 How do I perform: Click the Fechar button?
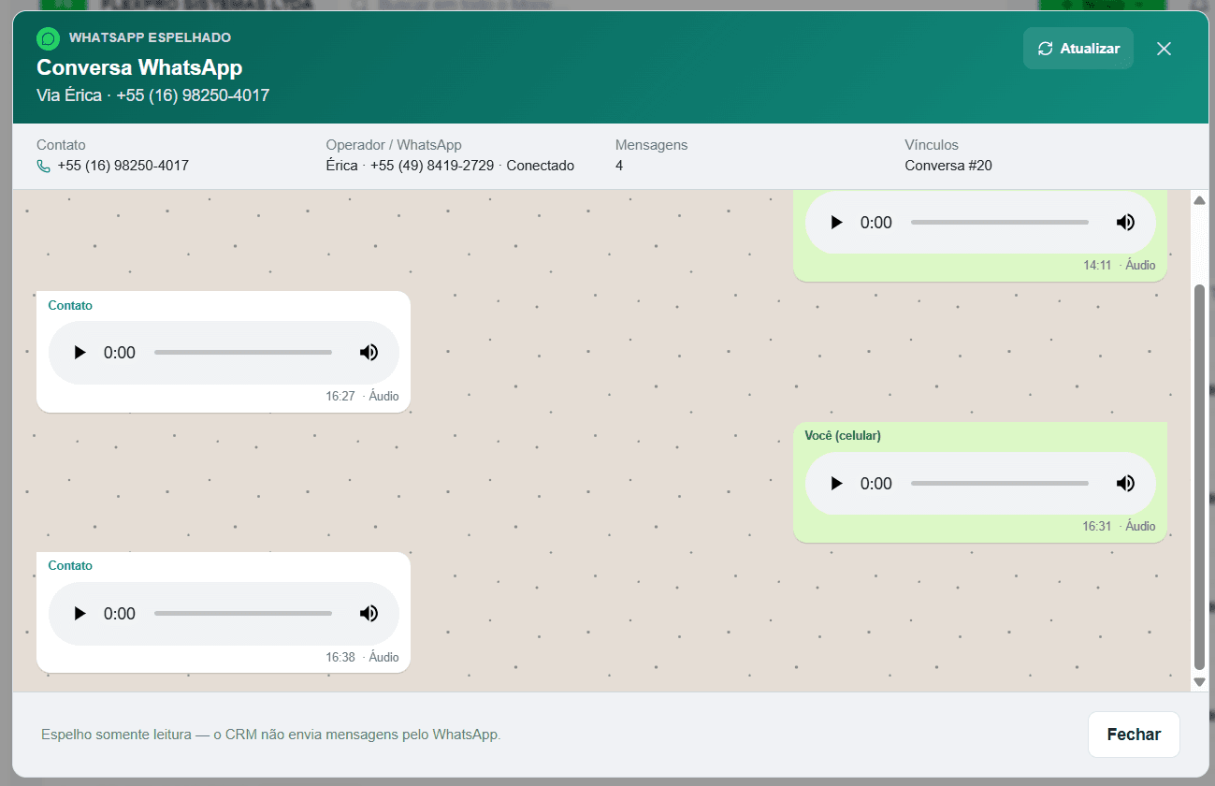click(1134, 735)
